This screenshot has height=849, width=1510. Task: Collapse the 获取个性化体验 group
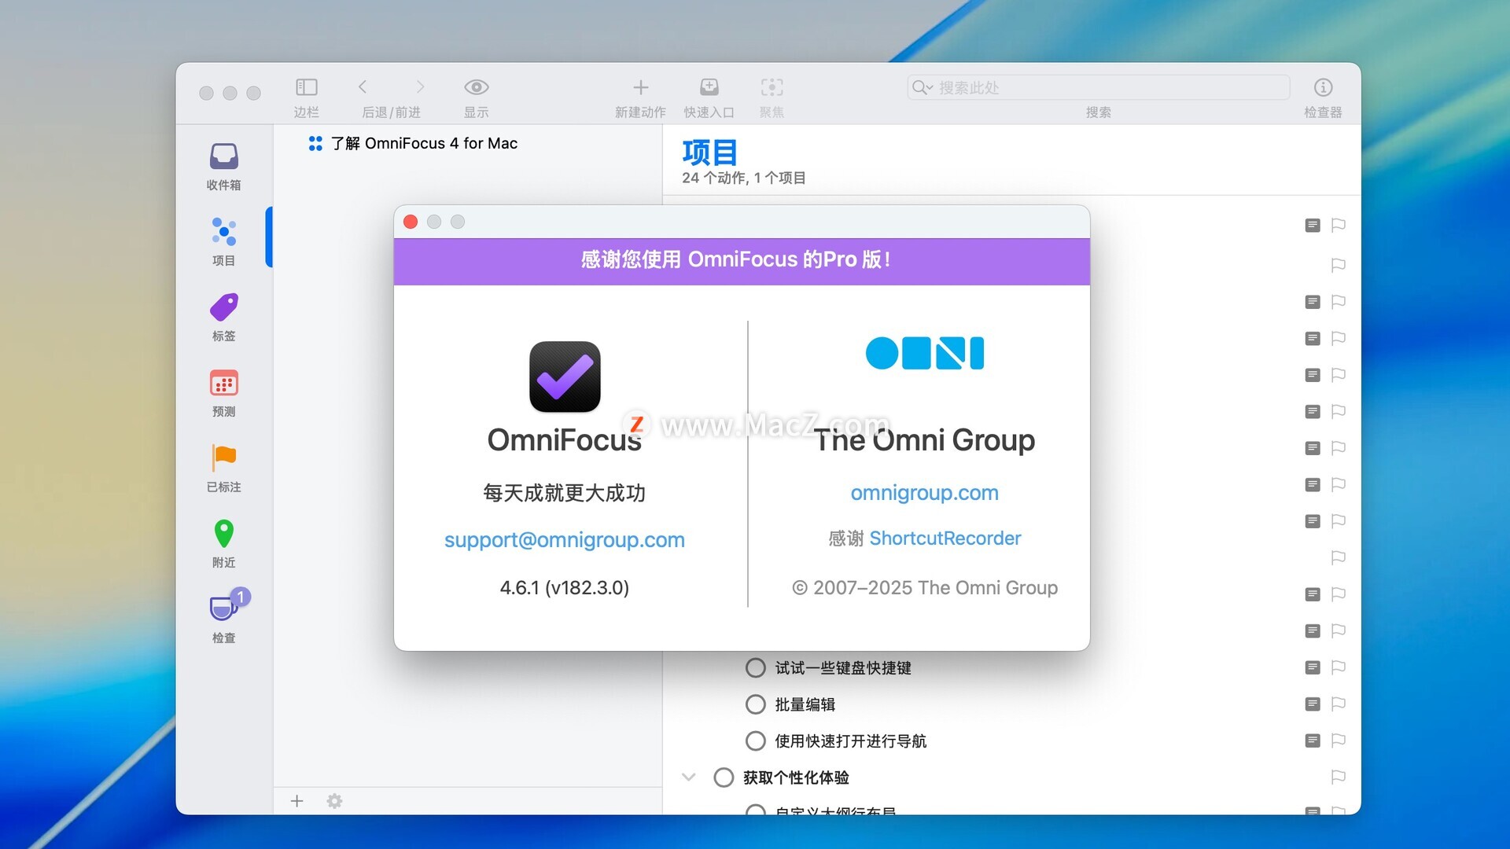click(688, 777)
